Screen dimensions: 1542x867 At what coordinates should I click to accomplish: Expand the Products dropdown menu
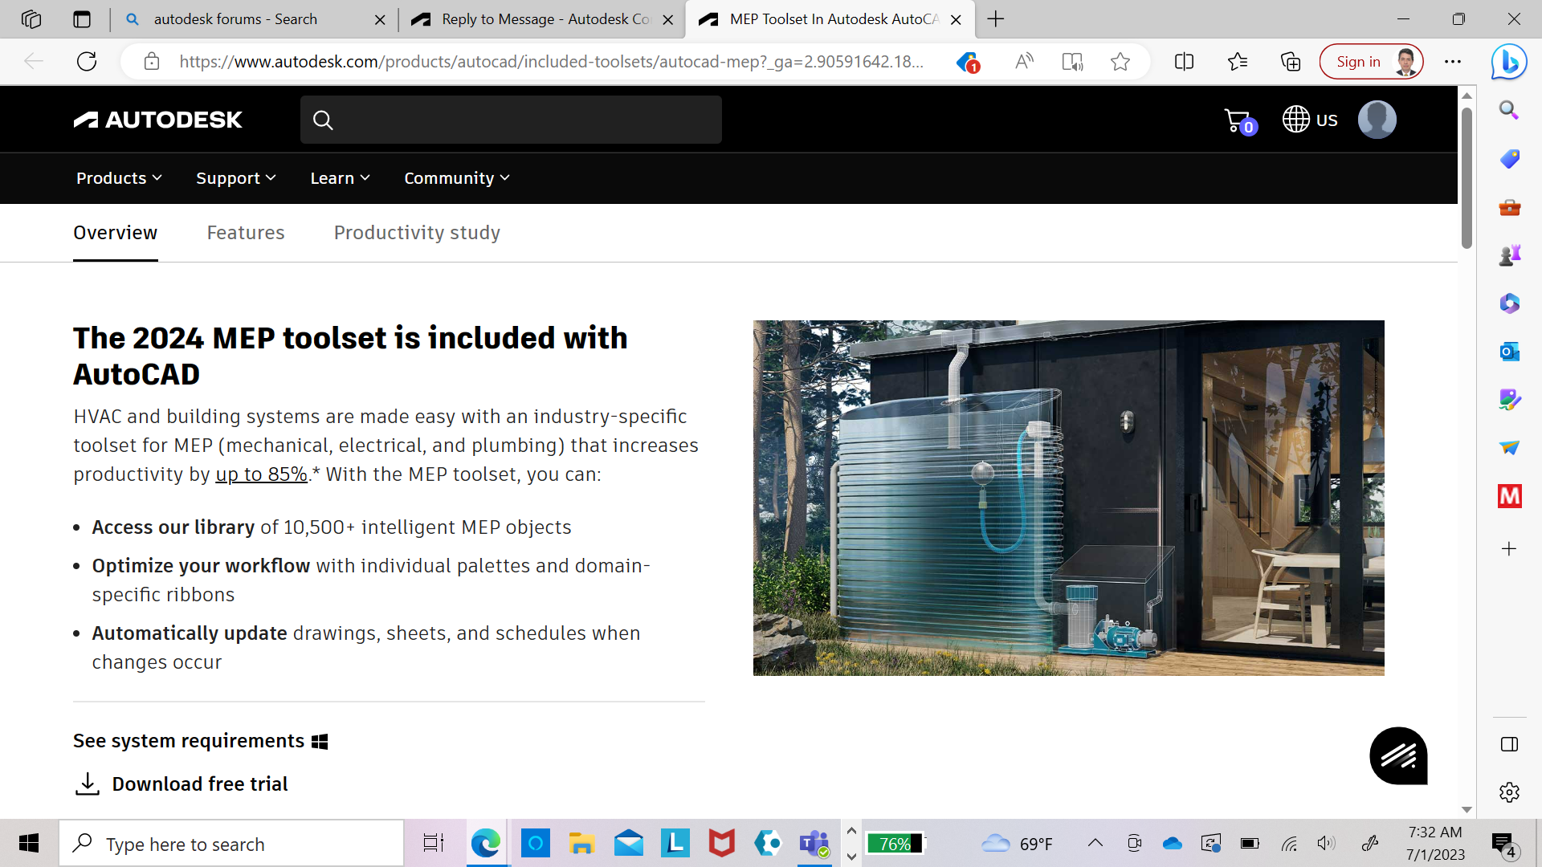point(120,178)
